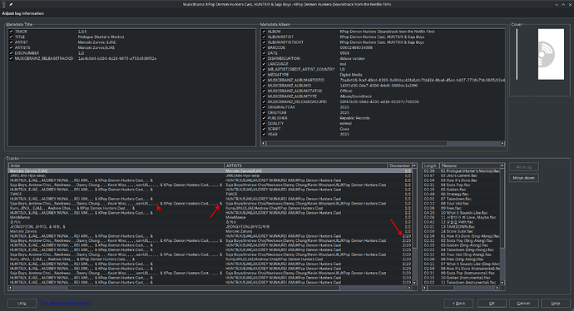Screen dimensions: 574x311
Task: Go to previous step with Back button
Action: (458, 304)
